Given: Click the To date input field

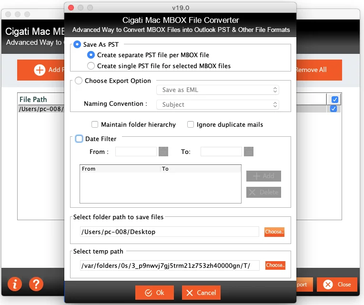Looking at the screenshot, I should [x=221, y=152].
